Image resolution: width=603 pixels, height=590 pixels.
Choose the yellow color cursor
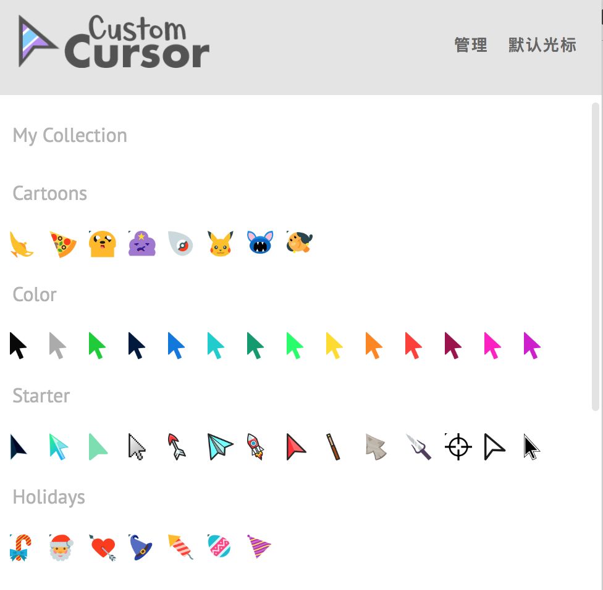[334, 346]
